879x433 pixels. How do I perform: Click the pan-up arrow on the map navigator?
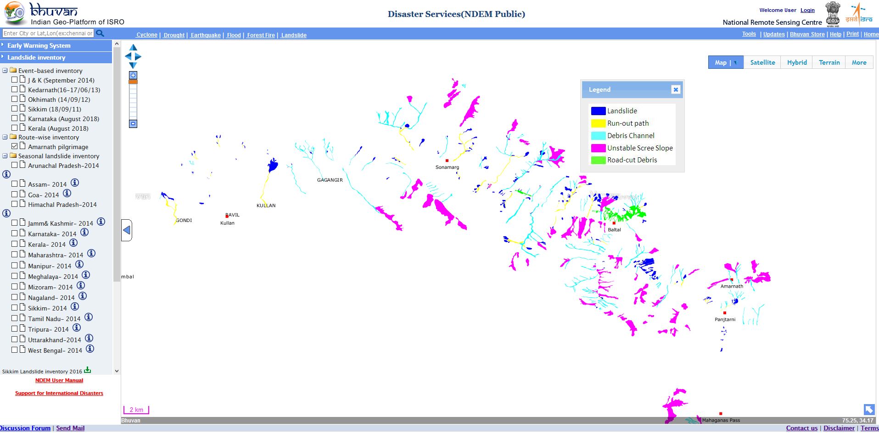tap(134, 47)
